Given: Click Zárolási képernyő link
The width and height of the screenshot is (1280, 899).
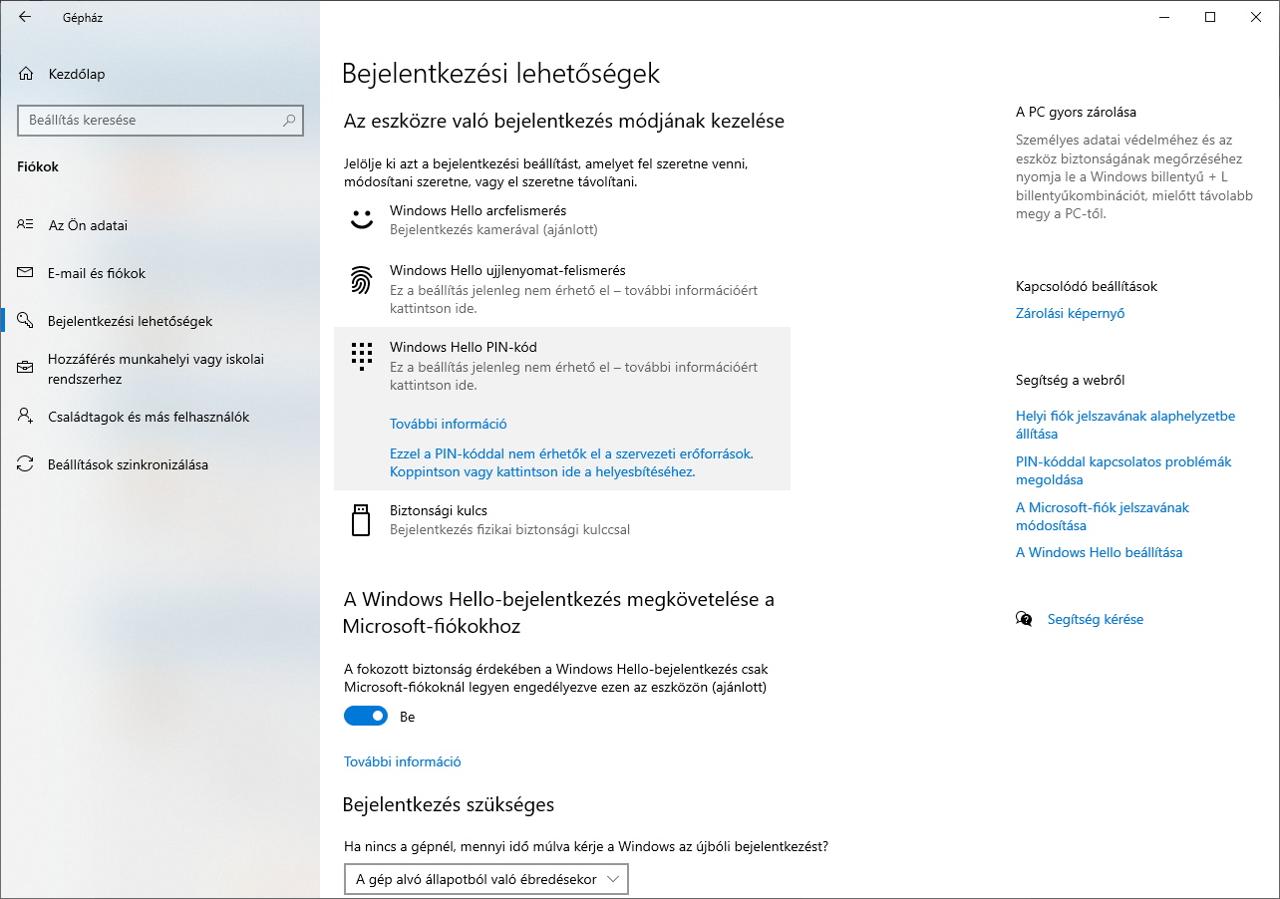Looking at the screenshot, I should click(1070, 313).
